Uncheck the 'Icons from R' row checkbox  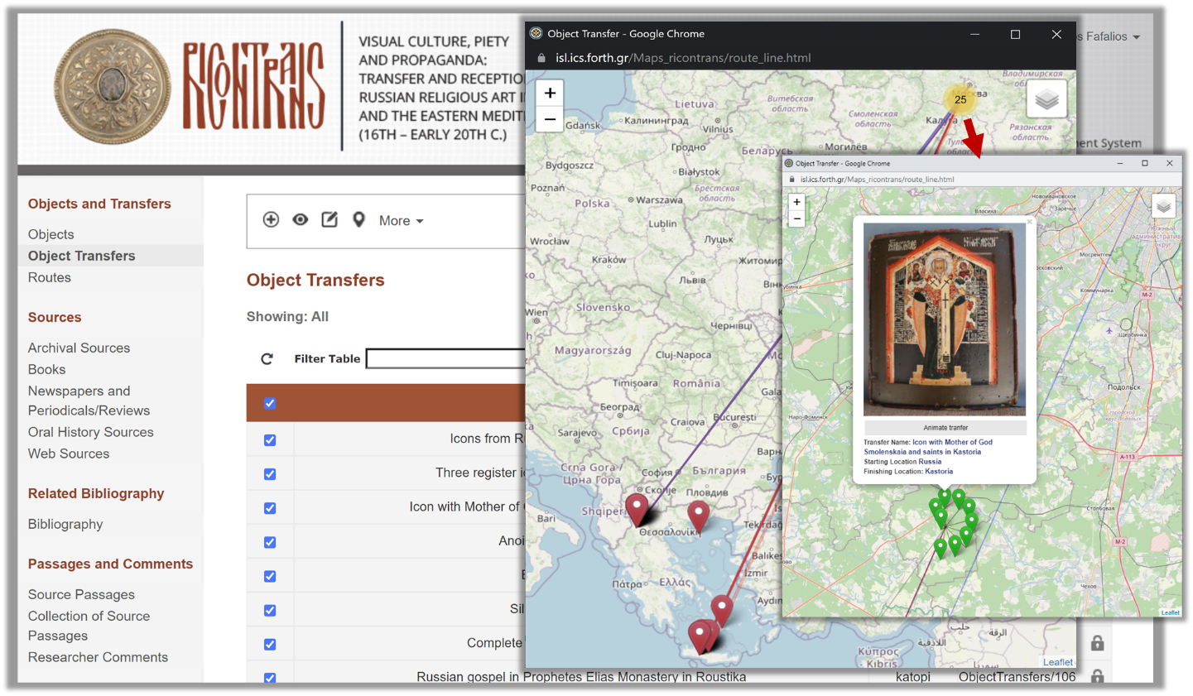click(270, 440)
